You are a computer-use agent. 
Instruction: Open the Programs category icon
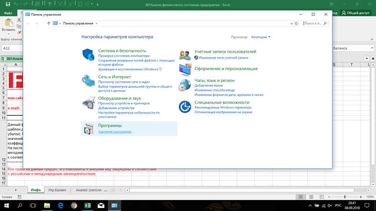pyautogui.click(x=88, y=129)
